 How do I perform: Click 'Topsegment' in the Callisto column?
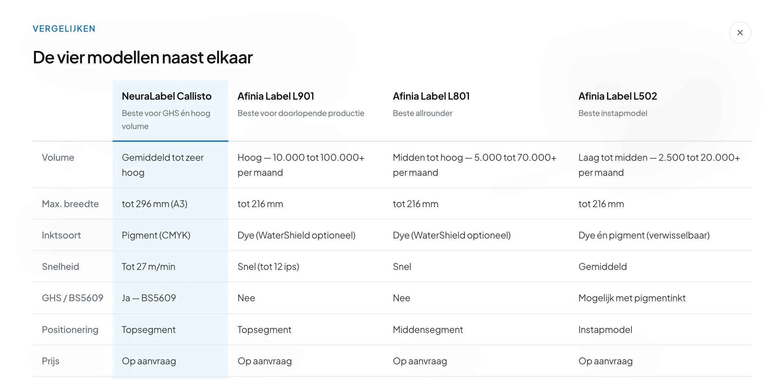point(149,330)
